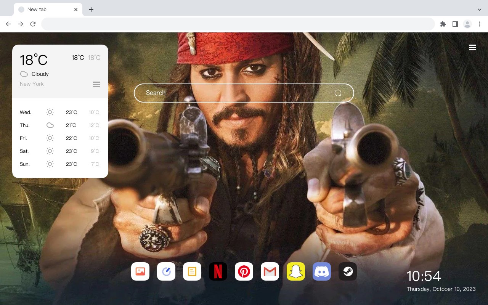Open Steam shortcut icon
The image size is (488, 305).
pos(348,271)
